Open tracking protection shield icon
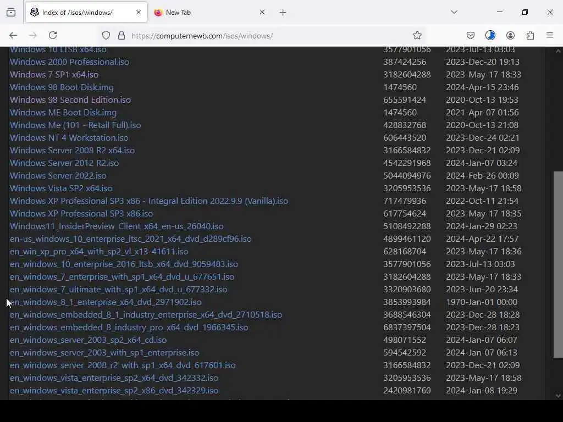Image resolution: width=563 pixels, height=422 pixels. click(x=106, y=36)
